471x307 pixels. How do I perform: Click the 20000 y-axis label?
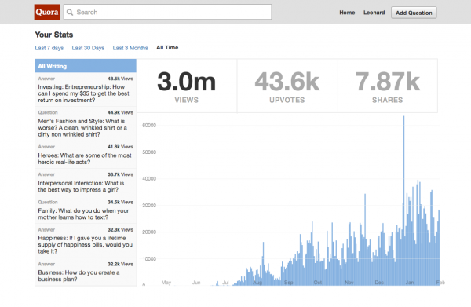click(149, 232)
